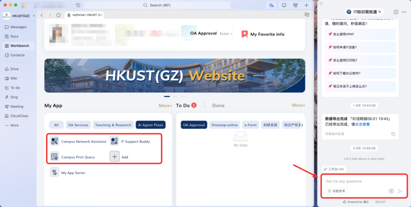The height and width of the screenshot is (207, 411).
Task: Show more filter chips with the right chevron
Action: point(302,125)
